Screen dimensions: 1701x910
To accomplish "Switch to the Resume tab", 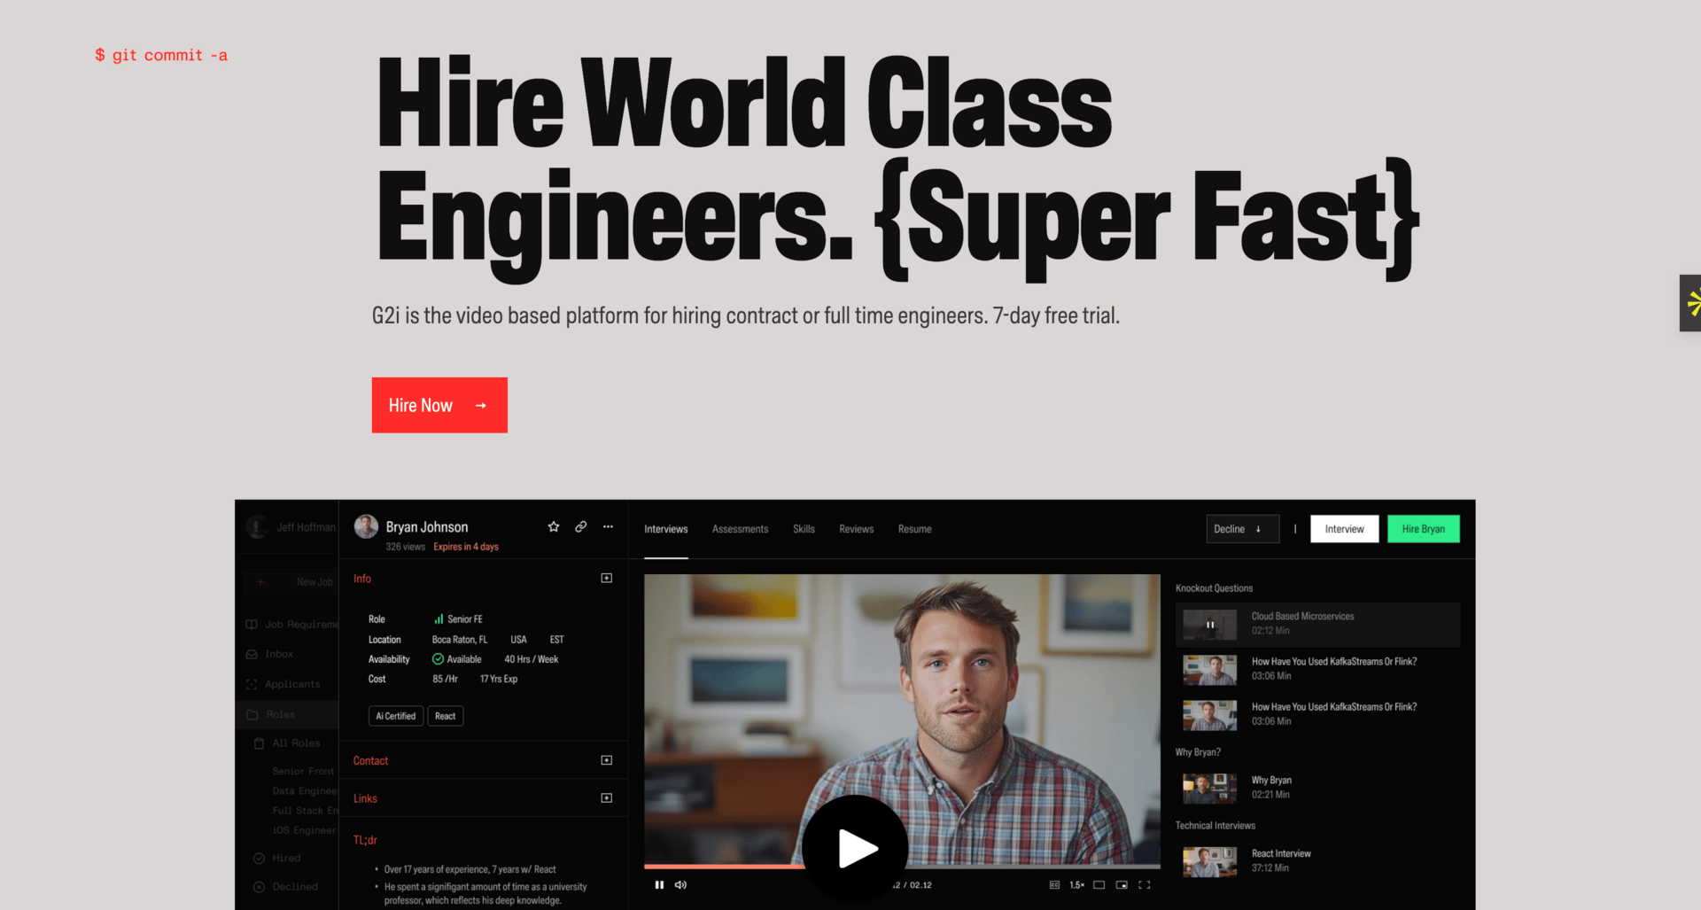I will coord(914,529).
